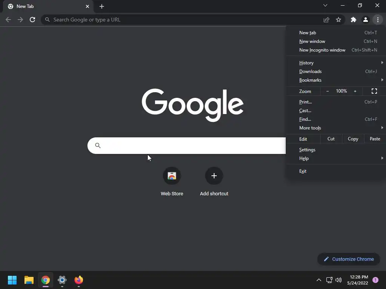Decrease zoom with the minus button
The height and width of the screenshot is (289, 386).
pyautogui.click(x=328, y=91)
